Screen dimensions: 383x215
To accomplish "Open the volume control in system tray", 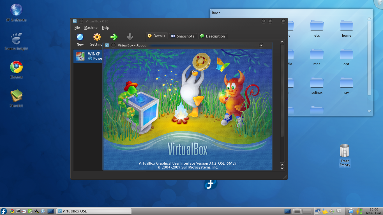I will tap(332, 211).
